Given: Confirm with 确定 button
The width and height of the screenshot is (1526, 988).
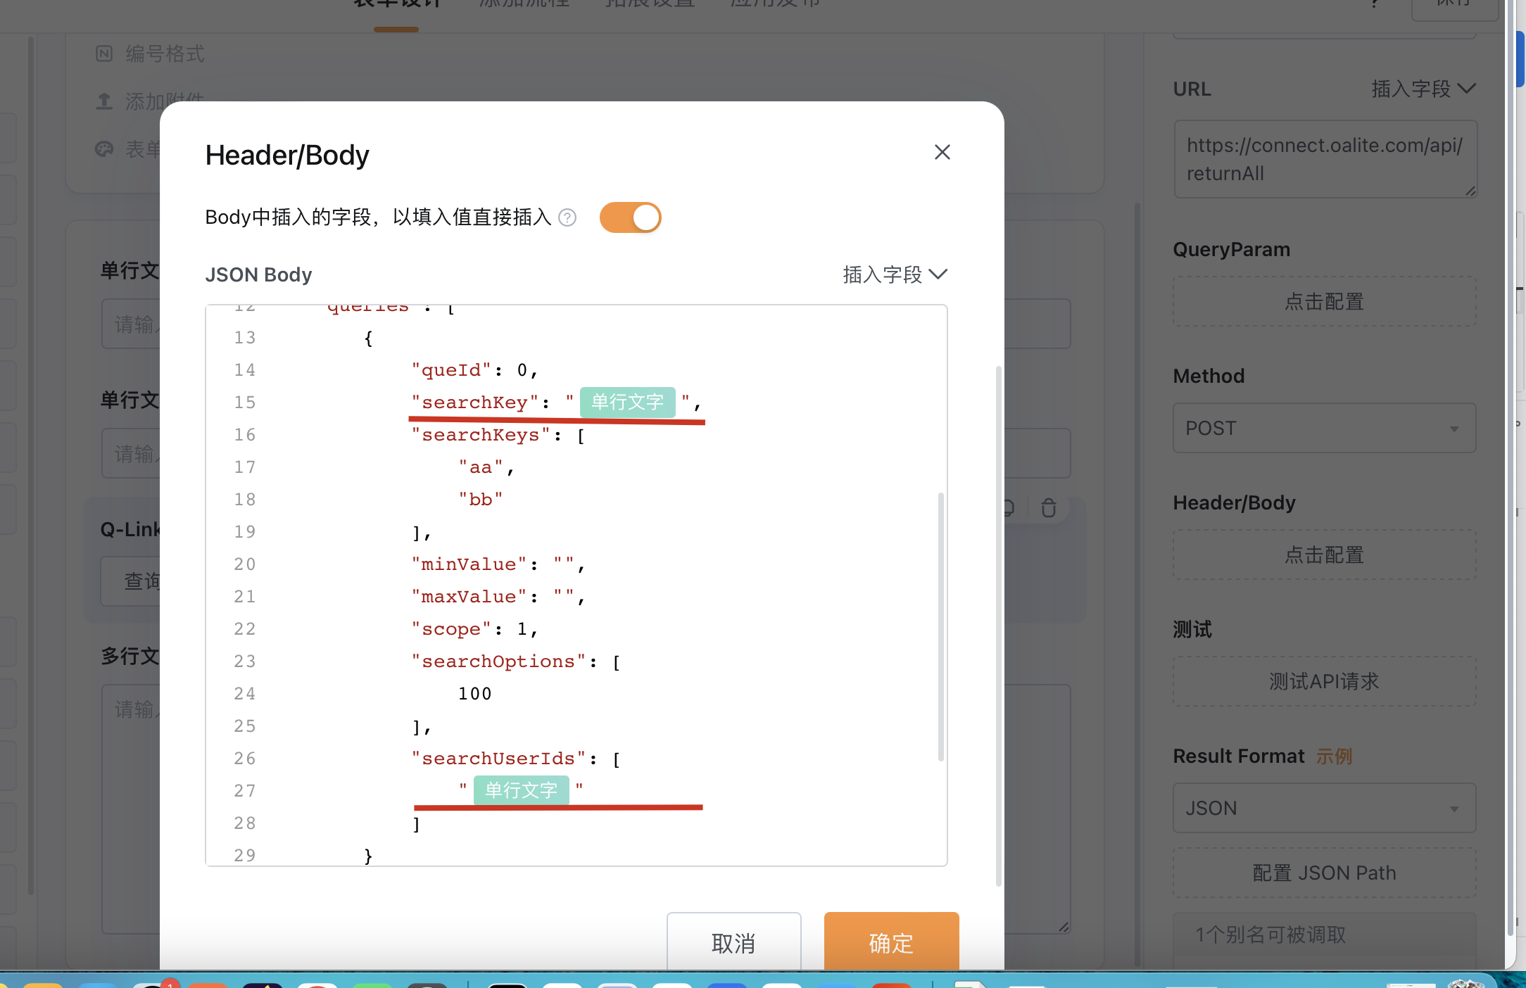Looking at the screenshot, I should [x=891, y=942].
